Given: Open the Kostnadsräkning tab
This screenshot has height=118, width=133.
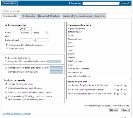Looking at the screenshot, I should [84, 16].
